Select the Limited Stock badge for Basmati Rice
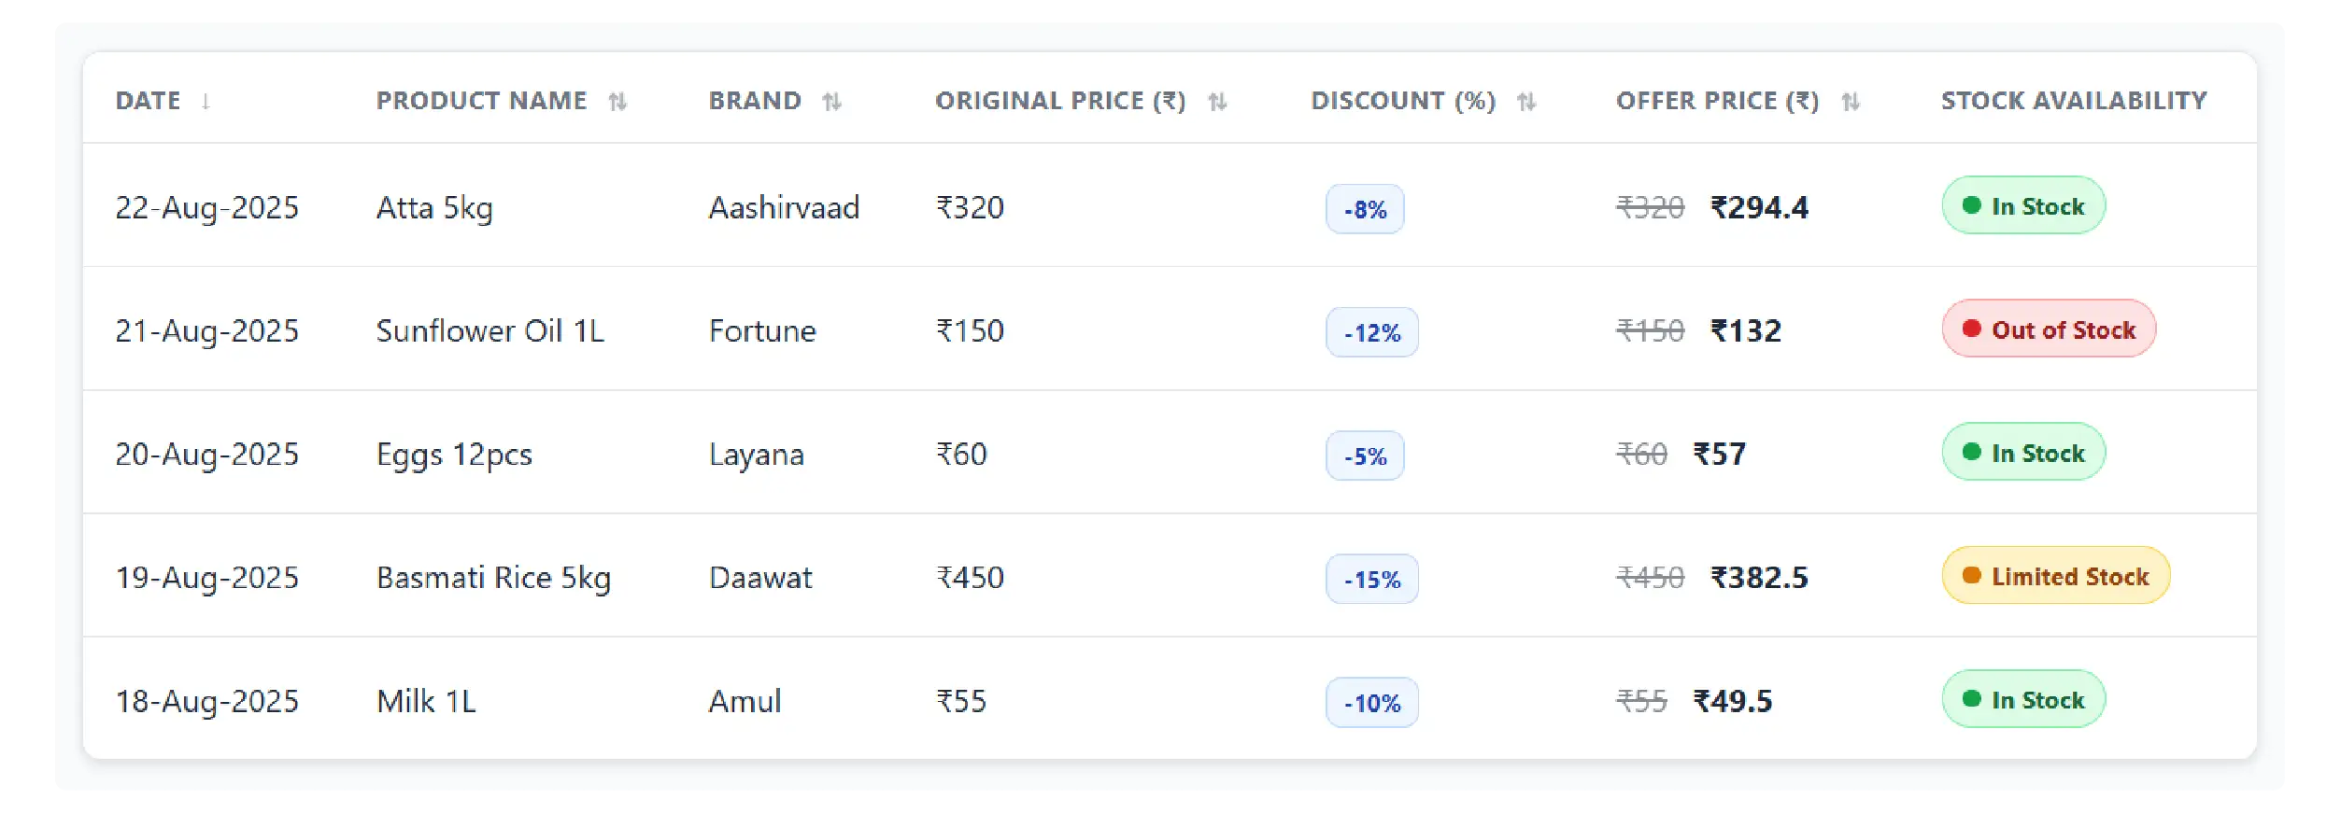The height and width of the screenshot is (813, 2341). 2055,577
